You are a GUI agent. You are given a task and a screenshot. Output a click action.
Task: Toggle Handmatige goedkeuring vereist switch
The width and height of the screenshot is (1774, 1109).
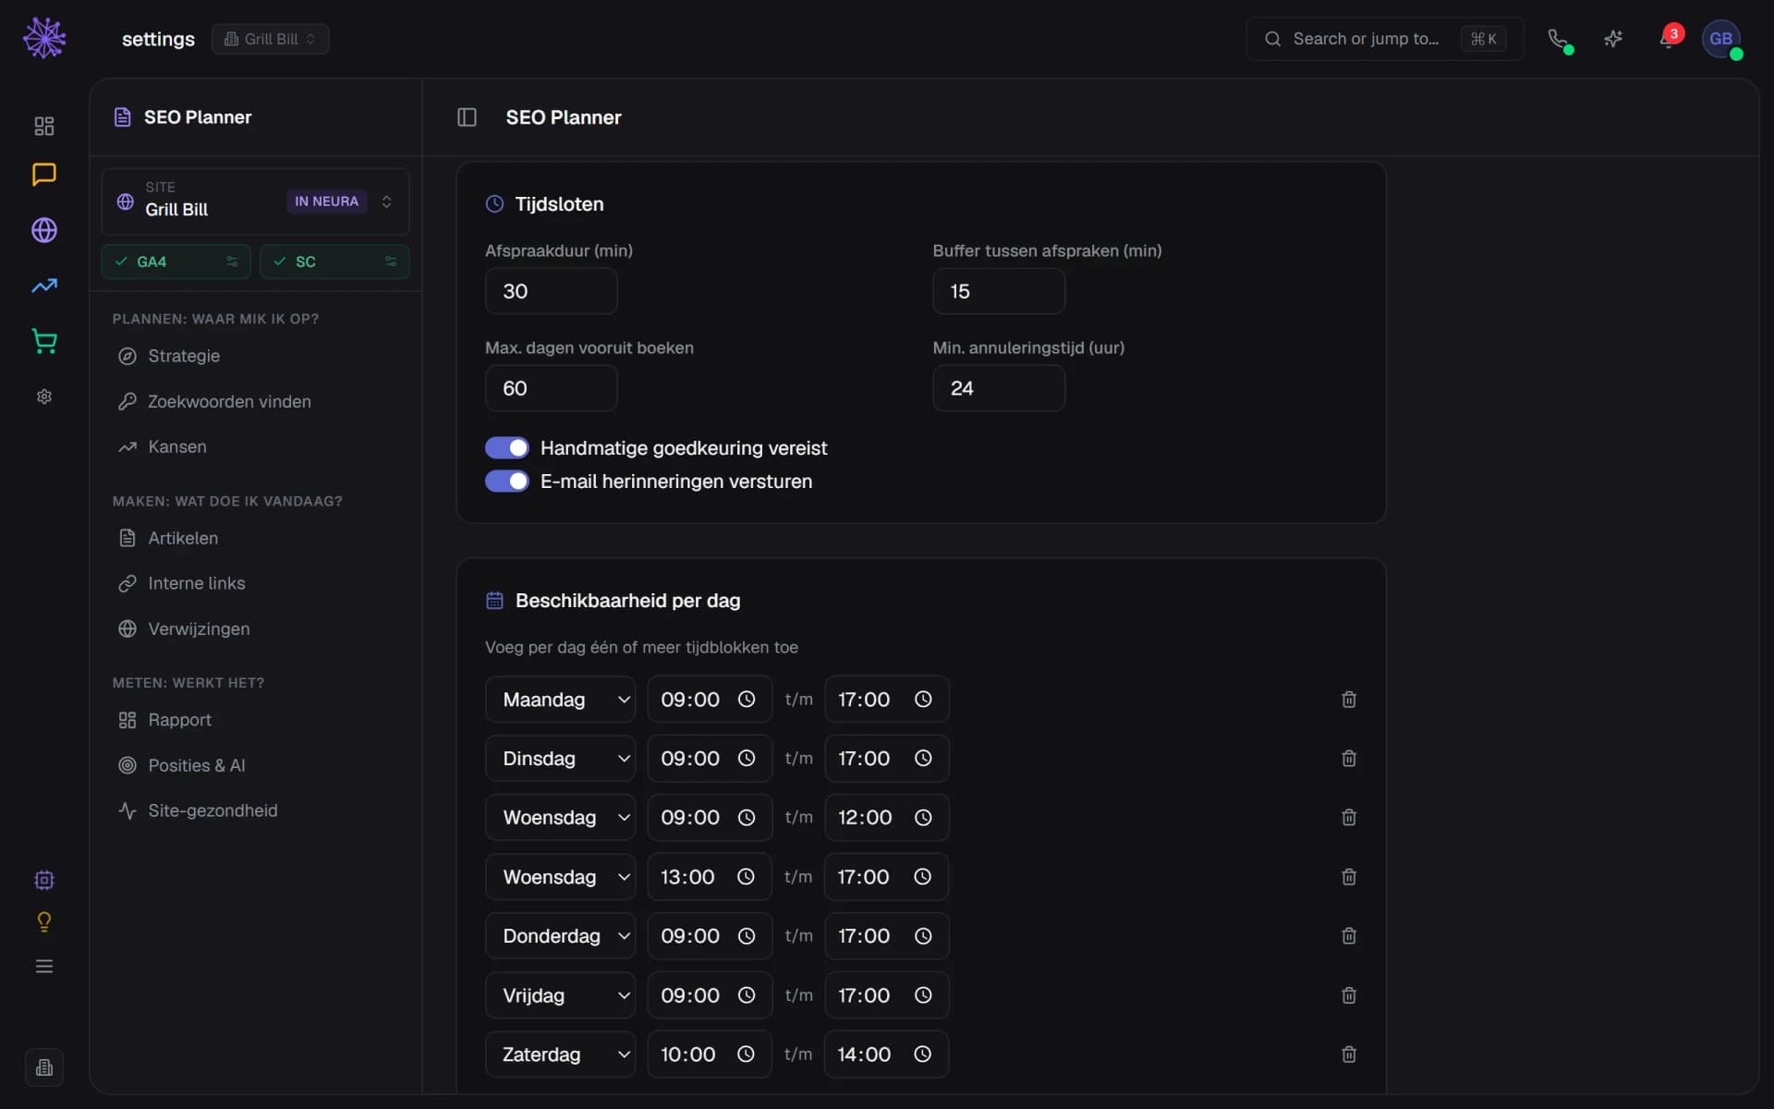[507, 448]
